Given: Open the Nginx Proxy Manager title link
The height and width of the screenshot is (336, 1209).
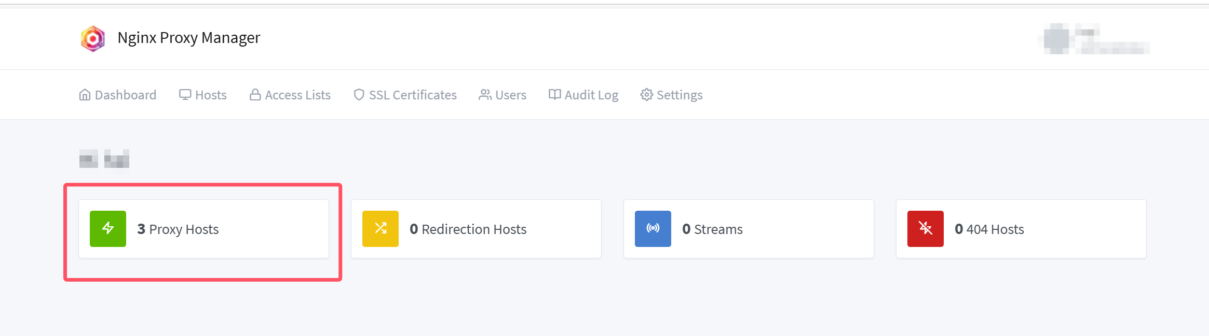Looking at the screenshot, I should tap(188, 38).
